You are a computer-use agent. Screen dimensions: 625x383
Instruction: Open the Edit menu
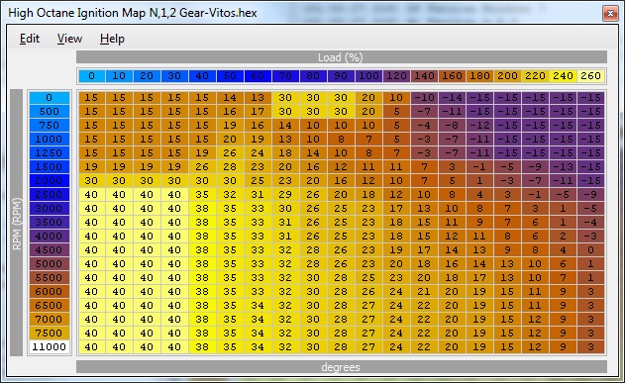pyautogui.click(x=30, y=39)
